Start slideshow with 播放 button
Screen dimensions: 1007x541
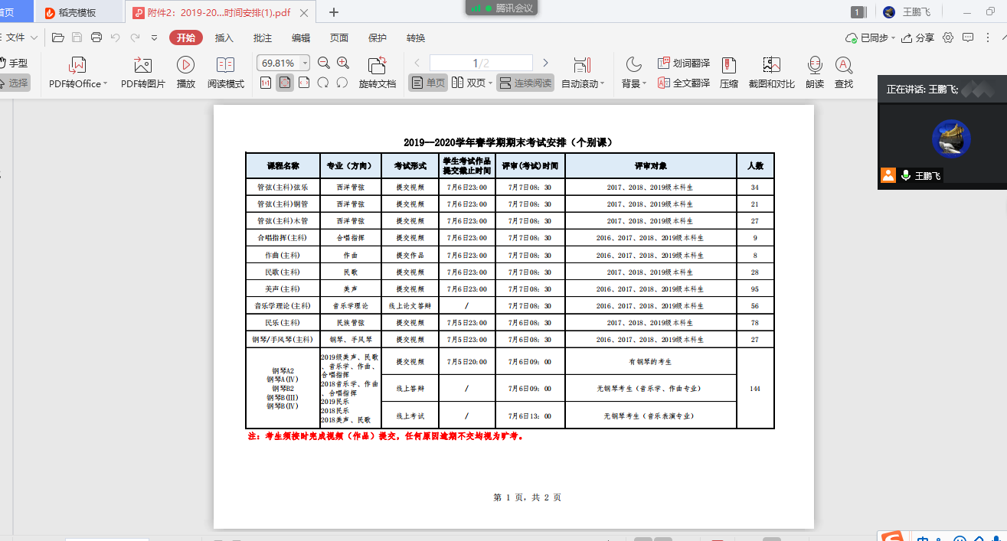185,66
